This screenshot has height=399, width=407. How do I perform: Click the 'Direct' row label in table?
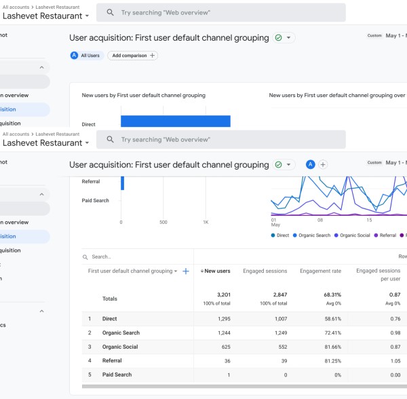point(109,319)
